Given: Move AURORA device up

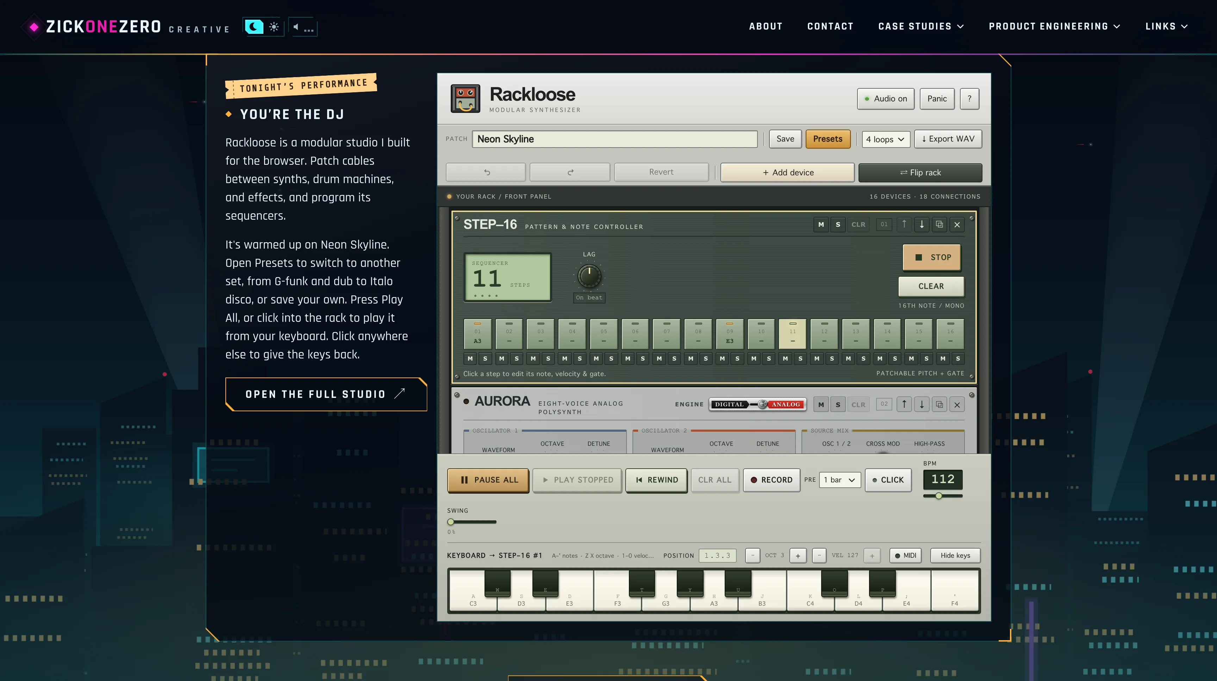Looking at the screenshot, I should (x=904, y=405).
